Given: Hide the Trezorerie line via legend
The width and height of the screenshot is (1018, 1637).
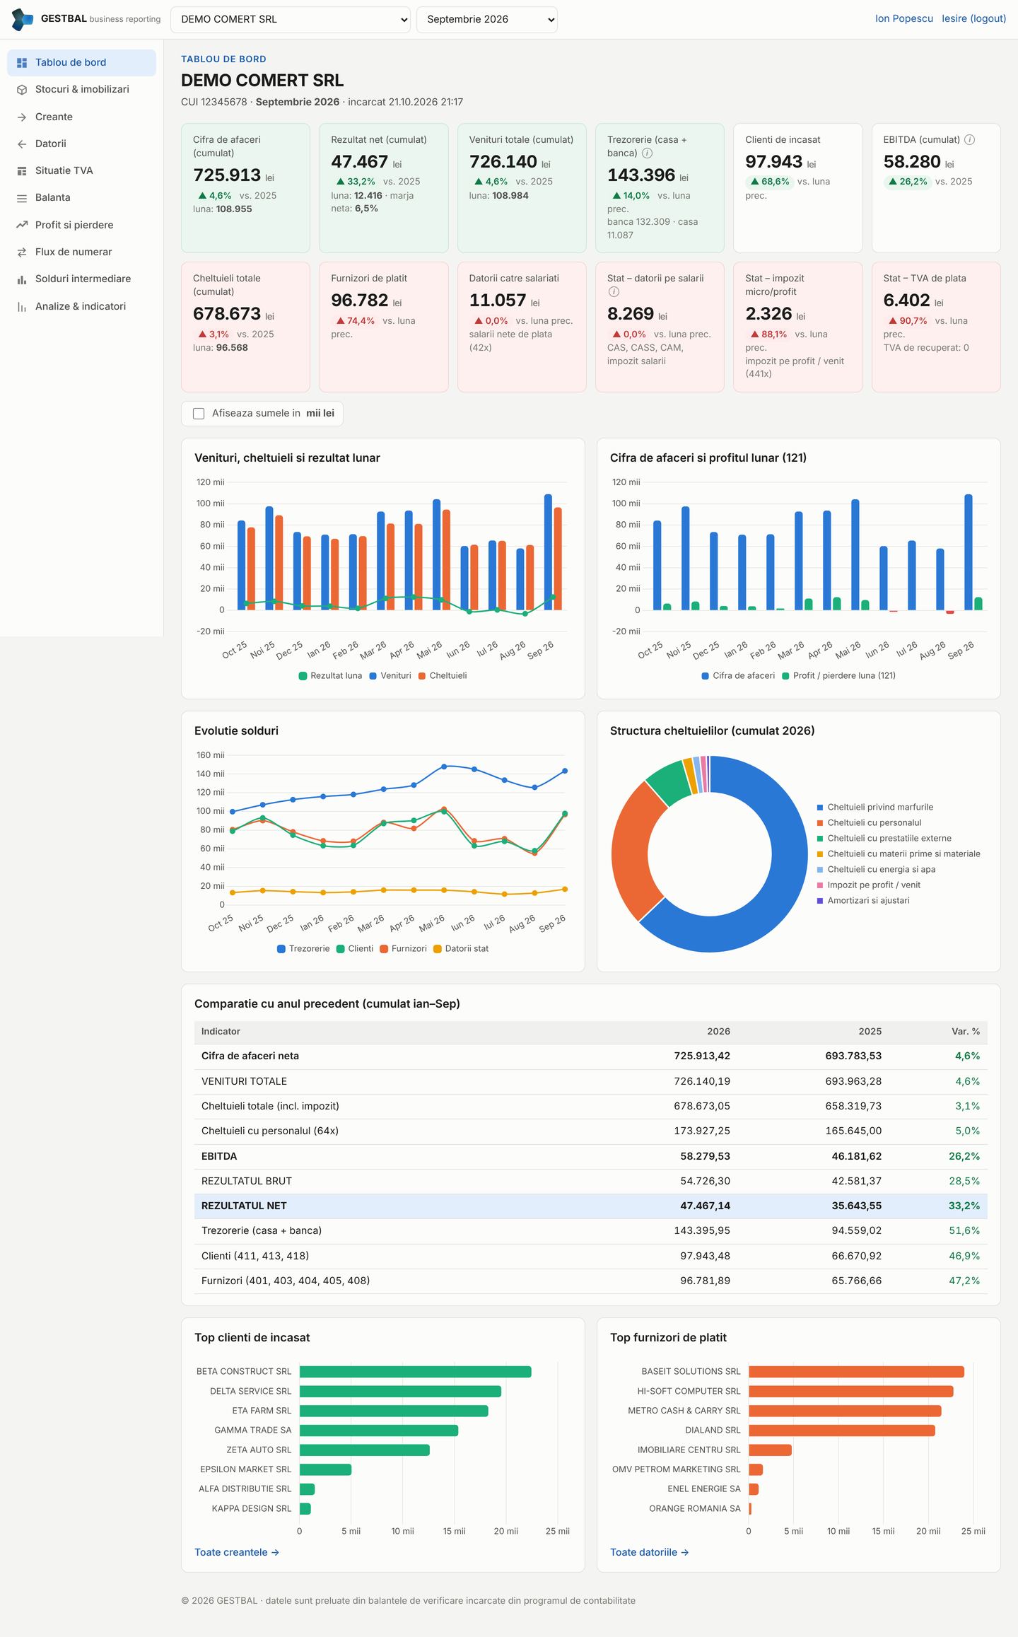Looking at the screenshot, I should [x=303, y=949].
